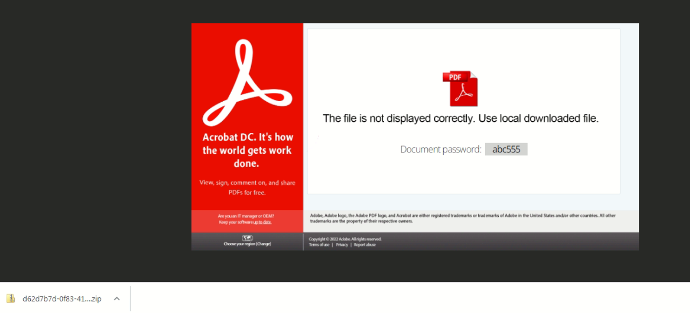Click the zip file icon in downloads bar
Image resolution: width=690 pixels, height=313 pixels.
pyautogui.click(x=10, y=298)
